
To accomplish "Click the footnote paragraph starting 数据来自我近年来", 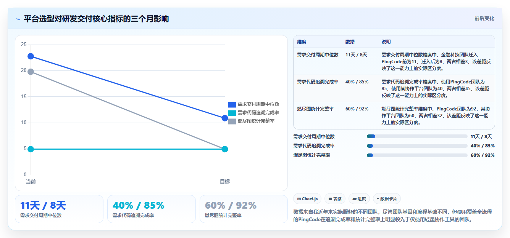I will 392,216.
